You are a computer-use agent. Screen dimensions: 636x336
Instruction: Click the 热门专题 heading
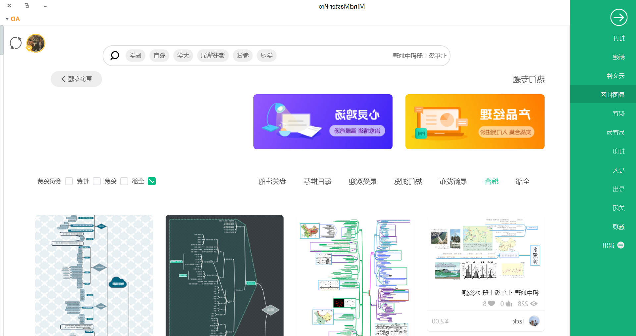tap(529, 79)
